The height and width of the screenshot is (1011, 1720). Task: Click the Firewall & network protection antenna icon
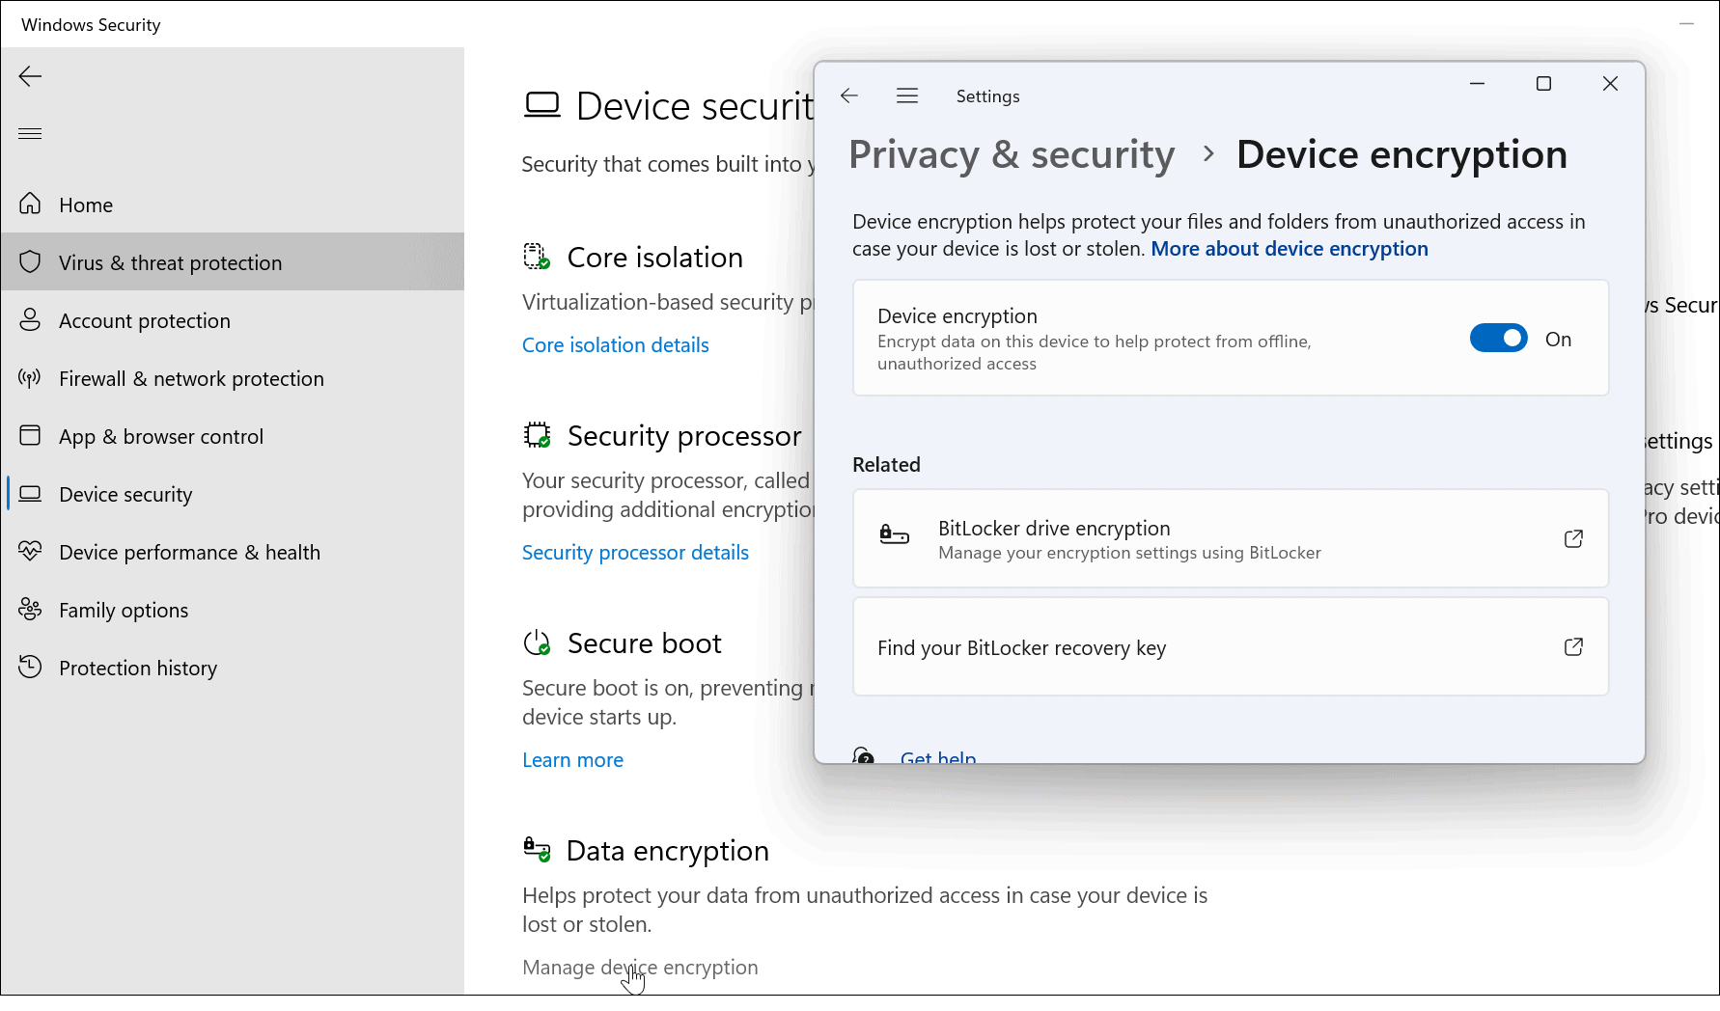(x=30, y=377)
